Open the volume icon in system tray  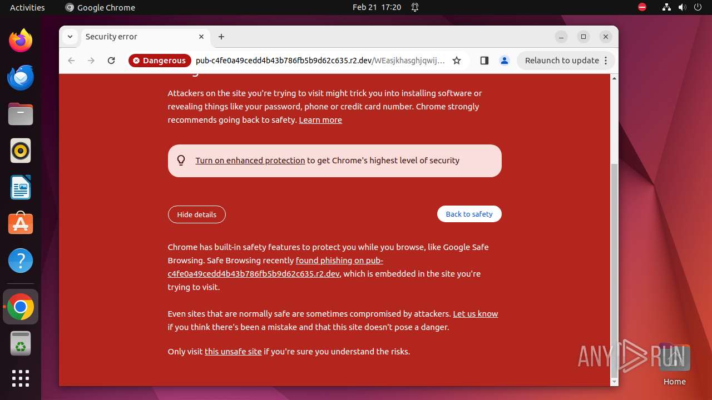683,7
